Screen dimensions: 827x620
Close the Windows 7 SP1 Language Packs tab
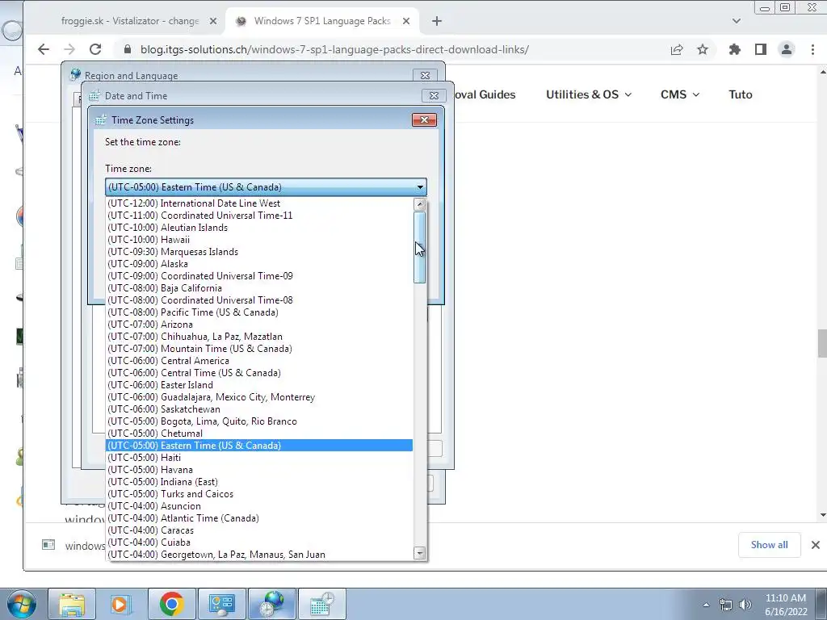point(406,21)
